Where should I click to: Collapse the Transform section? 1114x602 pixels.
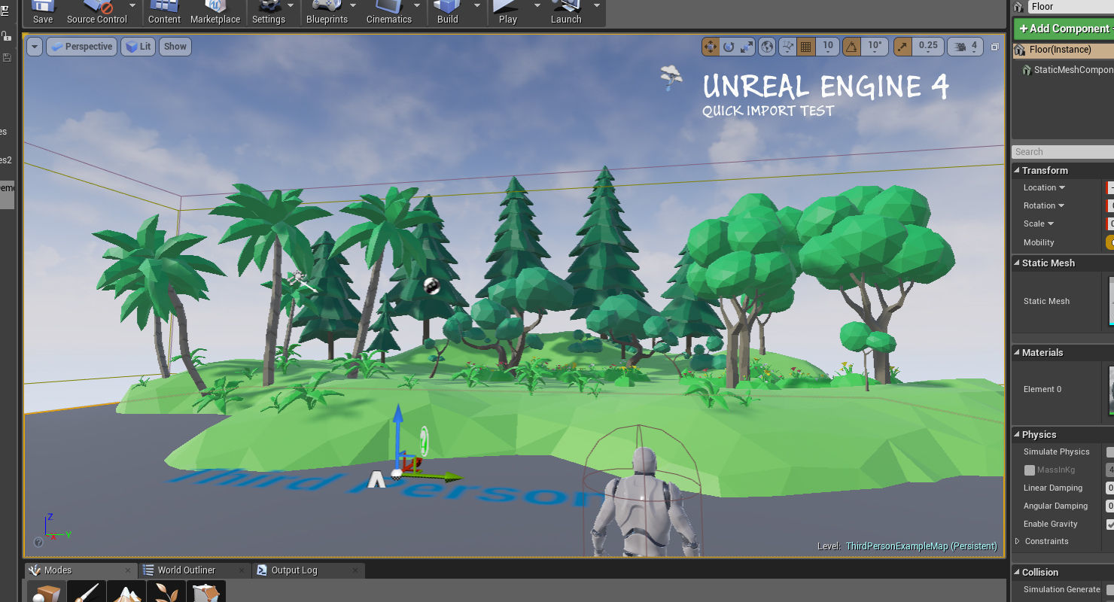1017,171
